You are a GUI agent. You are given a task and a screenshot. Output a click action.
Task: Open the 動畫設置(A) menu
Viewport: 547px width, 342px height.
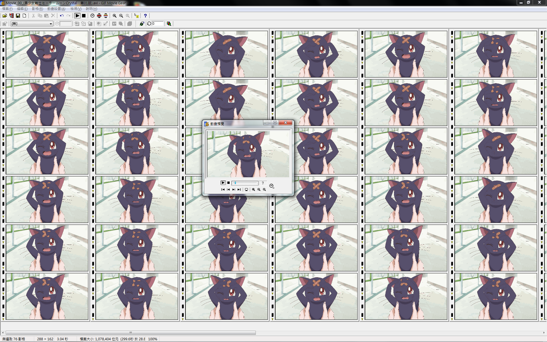pos(56,9)
